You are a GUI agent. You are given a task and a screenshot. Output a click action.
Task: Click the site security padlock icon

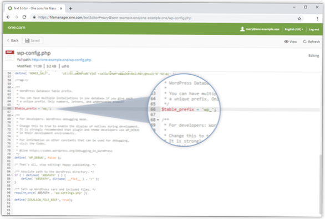[x=34, y=17]
